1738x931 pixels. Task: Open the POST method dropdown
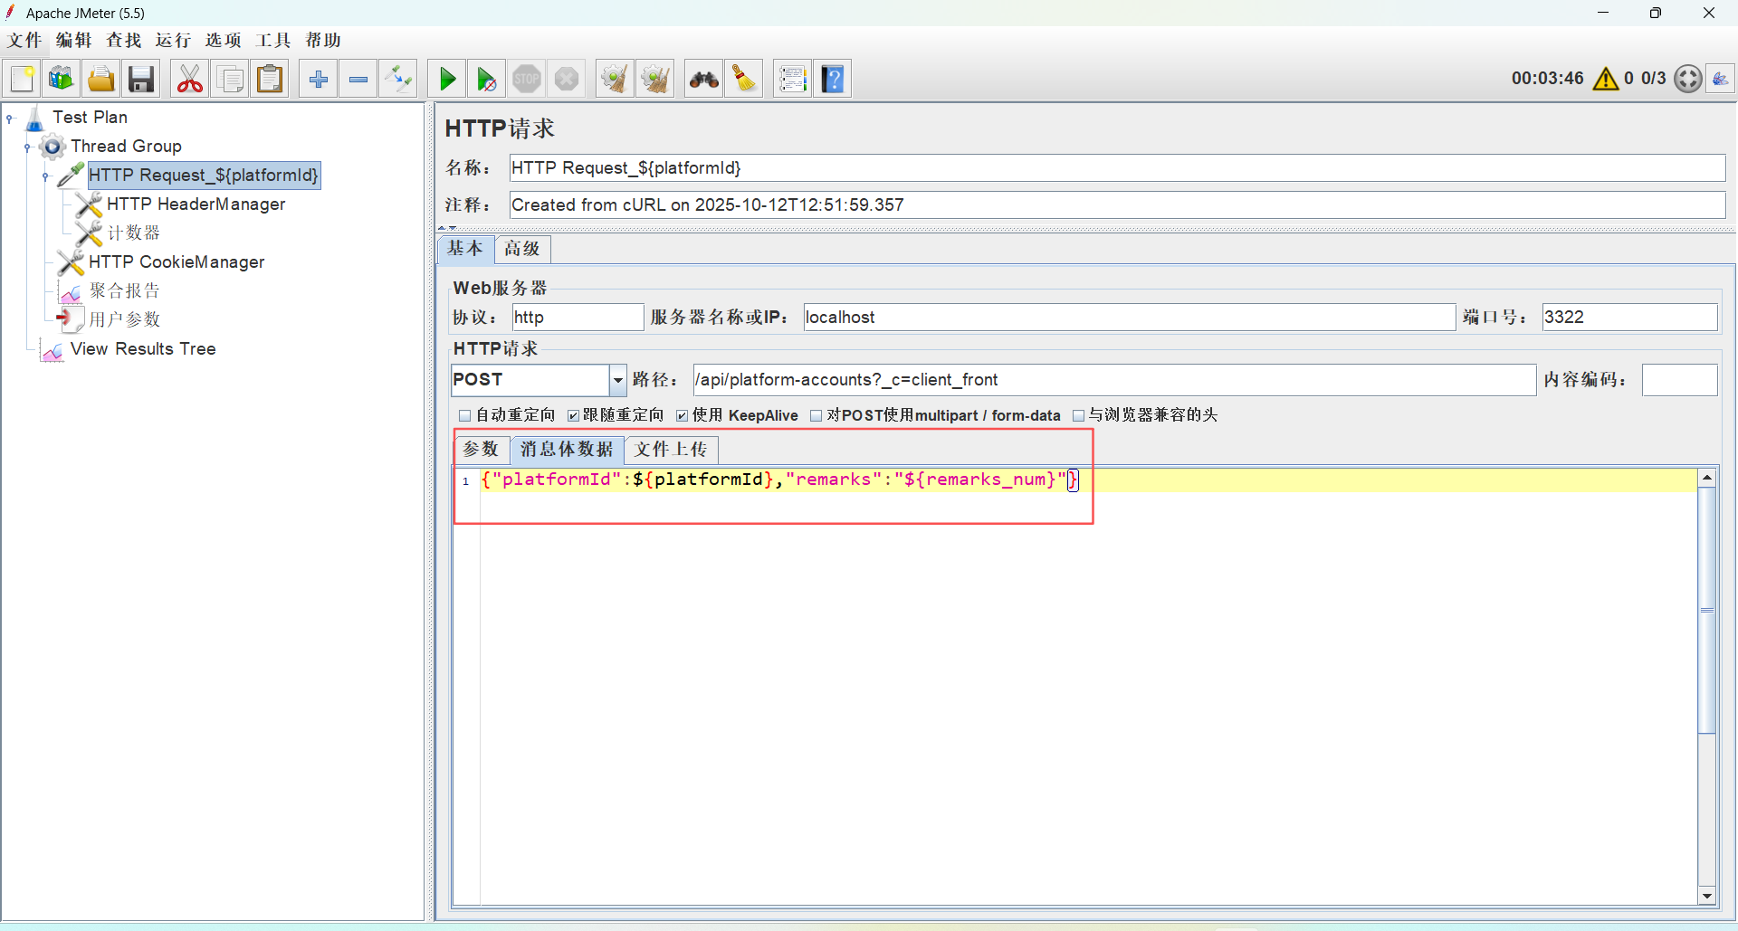(617, 380)
